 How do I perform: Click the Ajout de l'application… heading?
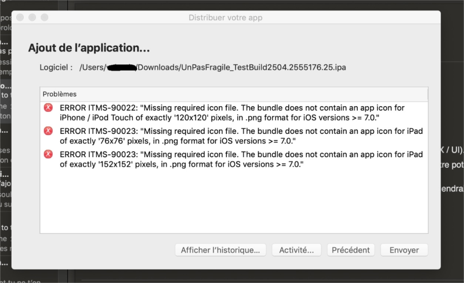pyautogui.click(x=89, y=48)
